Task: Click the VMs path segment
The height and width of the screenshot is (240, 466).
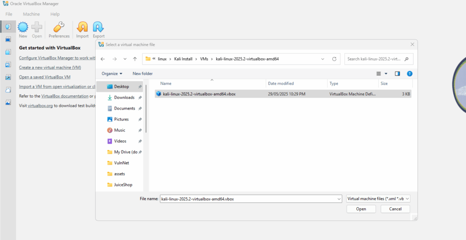Action: pyautogui.click(x=204, y=59)
